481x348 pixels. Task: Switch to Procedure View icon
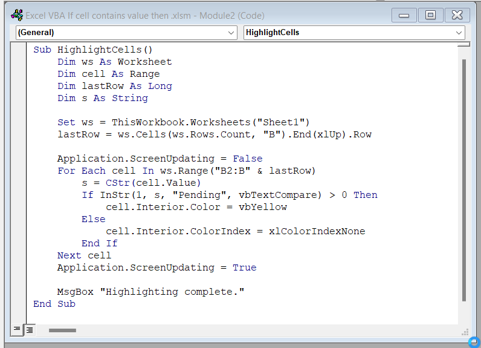17,330
